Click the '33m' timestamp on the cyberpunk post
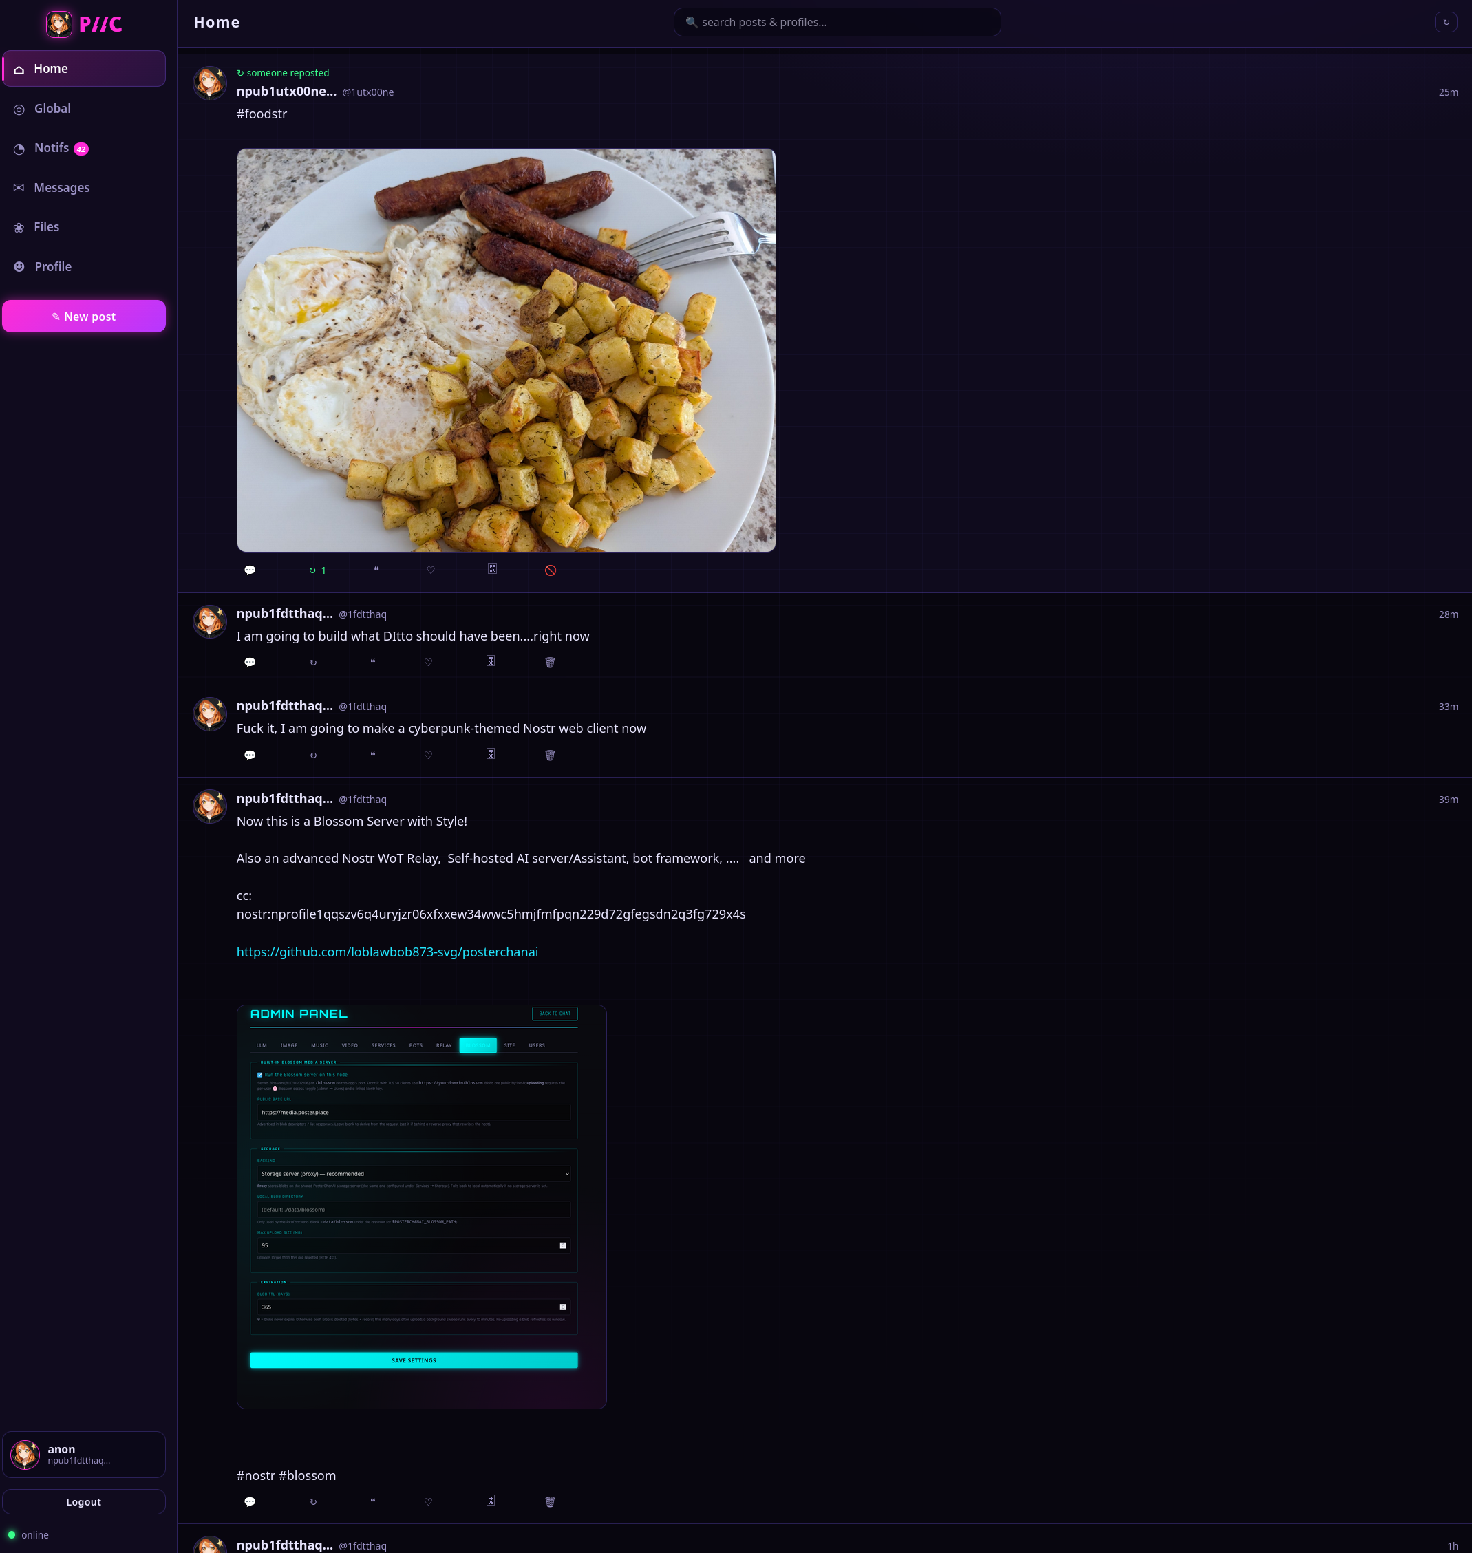The width and height of the screenshot is (1472, 1553). pos(1448,707)
